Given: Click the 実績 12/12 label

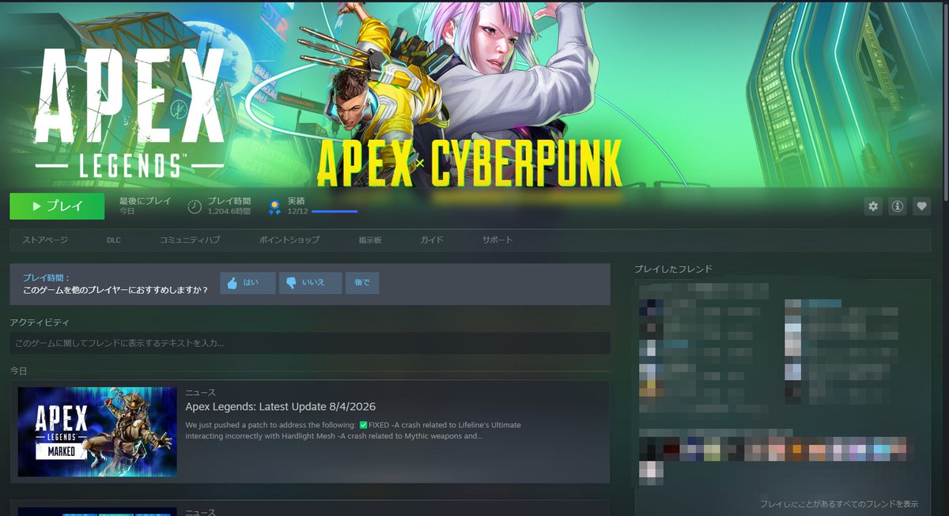Looking at the screenshot, I should (x=297, y=206).
